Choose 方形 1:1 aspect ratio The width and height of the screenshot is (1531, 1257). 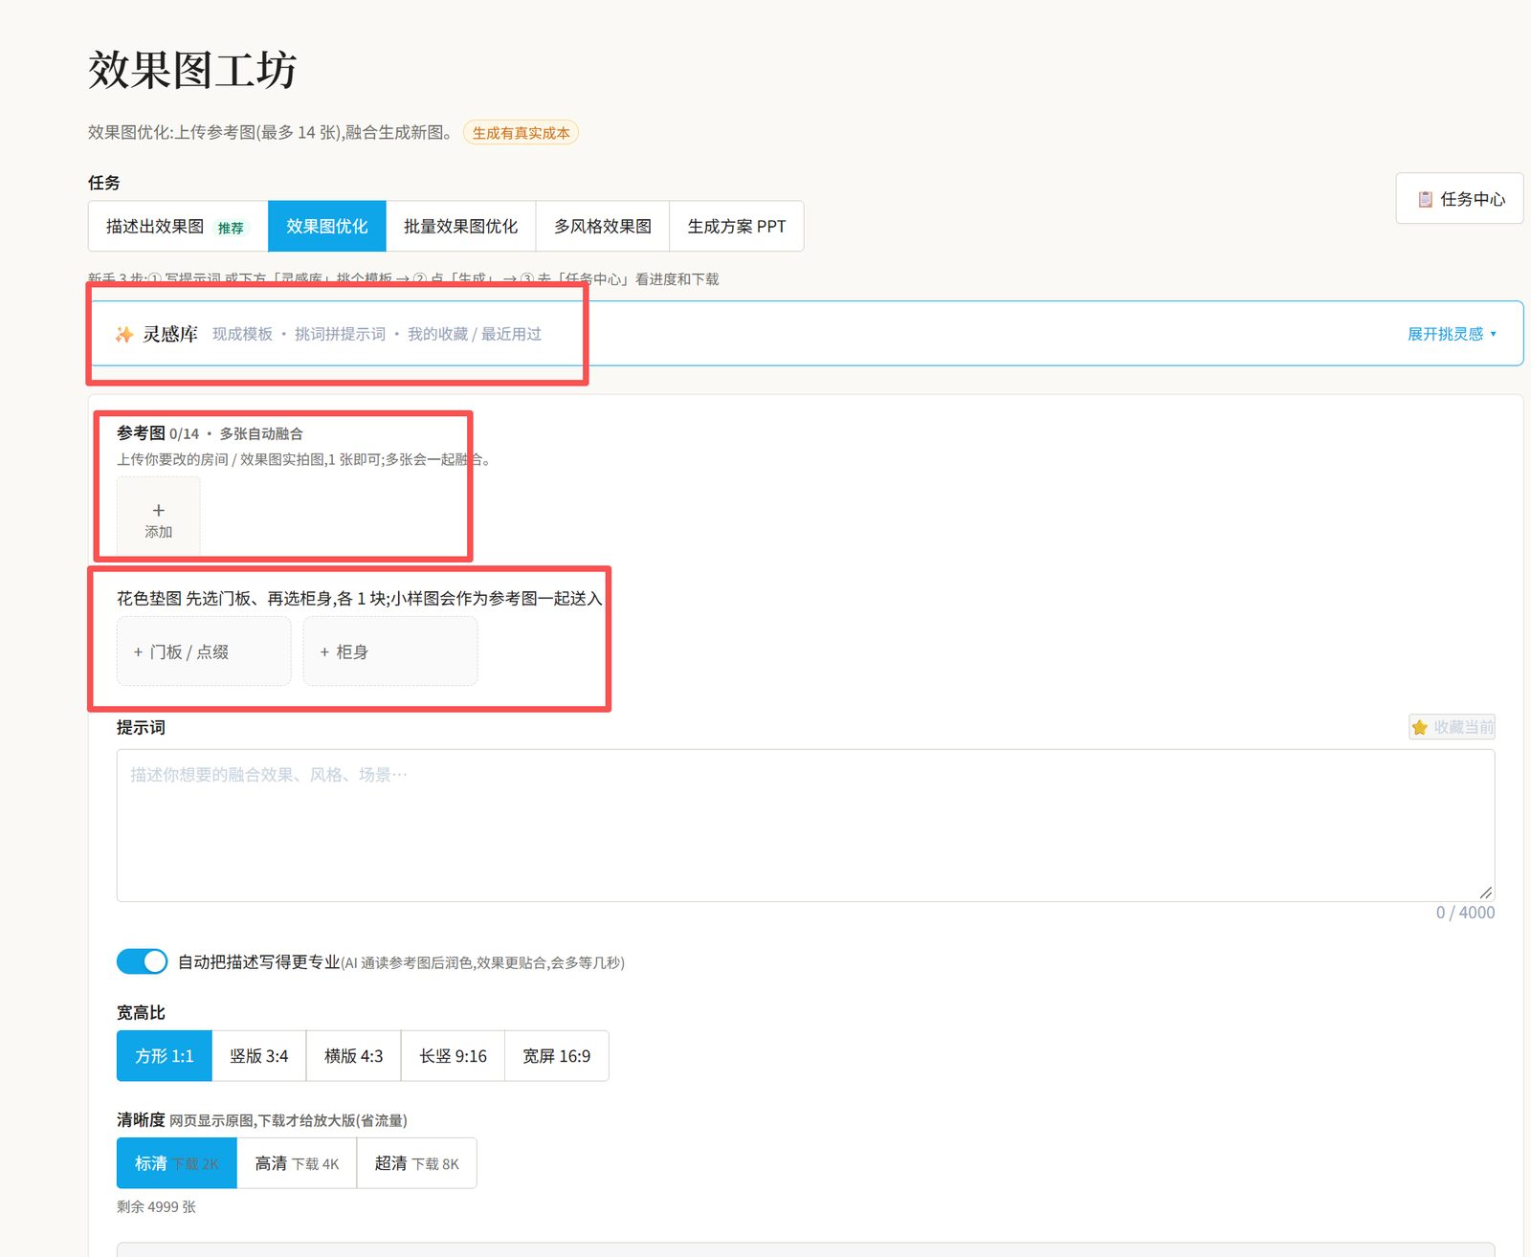click(165, 1056)
